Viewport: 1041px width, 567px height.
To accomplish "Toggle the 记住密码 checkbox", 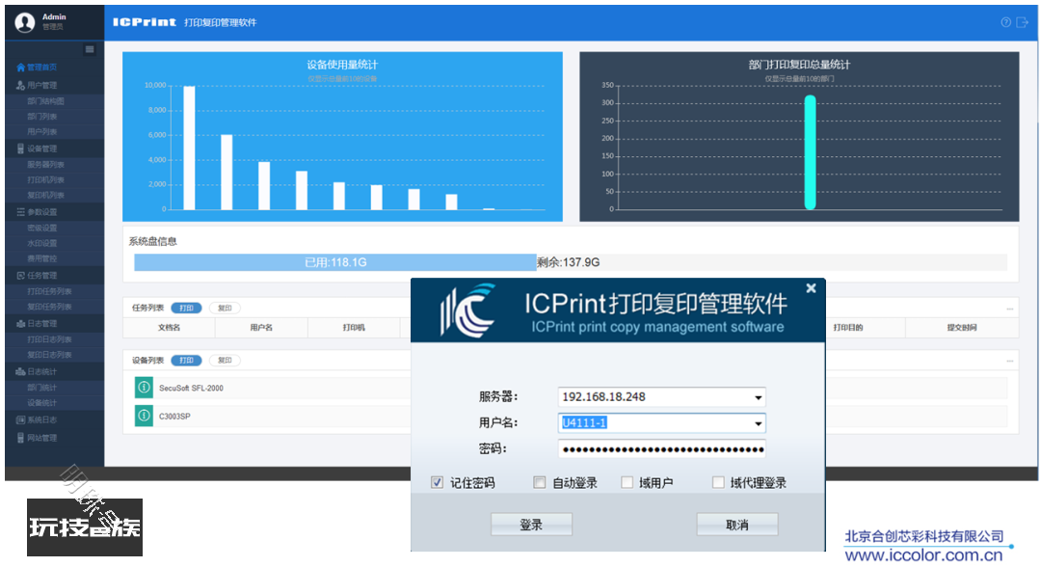I will [437, 483].
